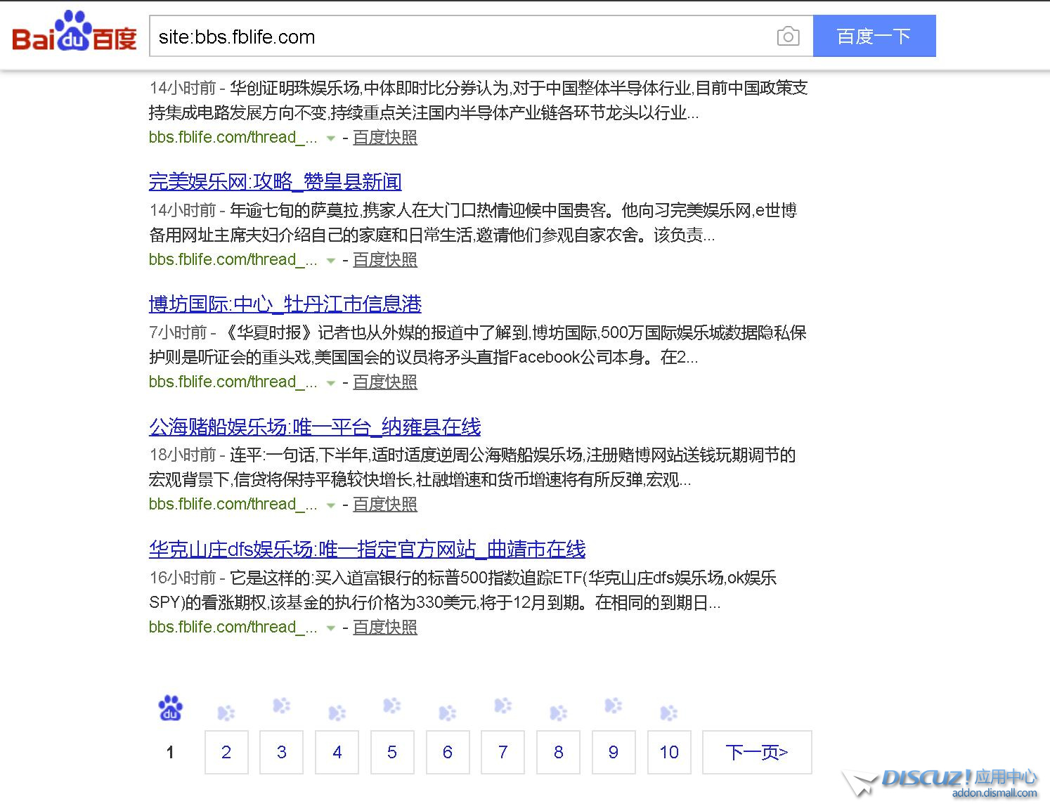Click the 16小时前 timestamp text
Screen dimensions: 1050x811
(x=183, y=578)
